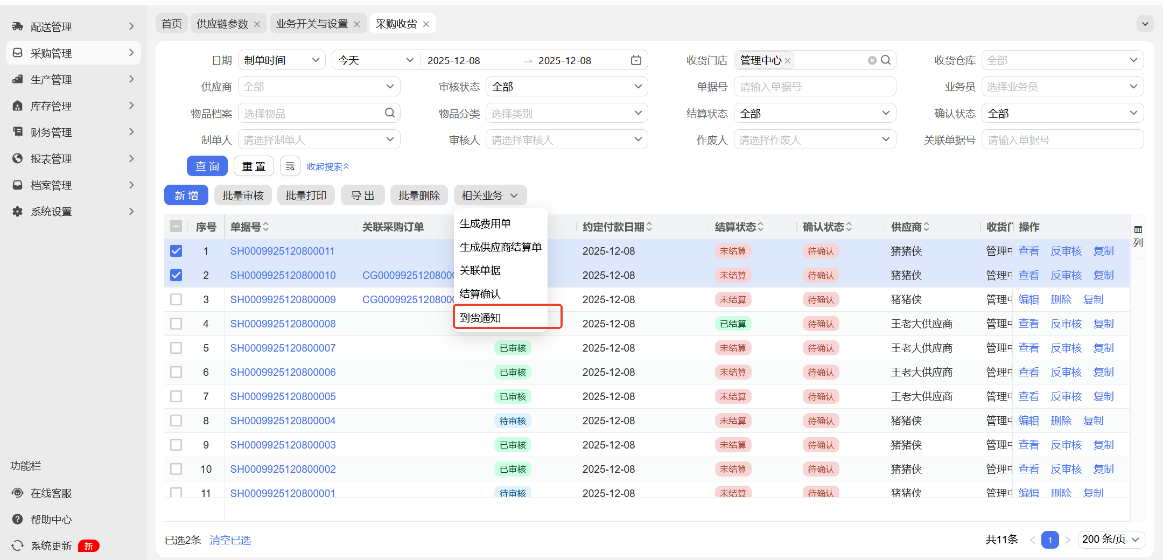The width and height of the screenshot is (1163, 560).
Task: Check row SH0009925120800008
Action: (176, 324)
